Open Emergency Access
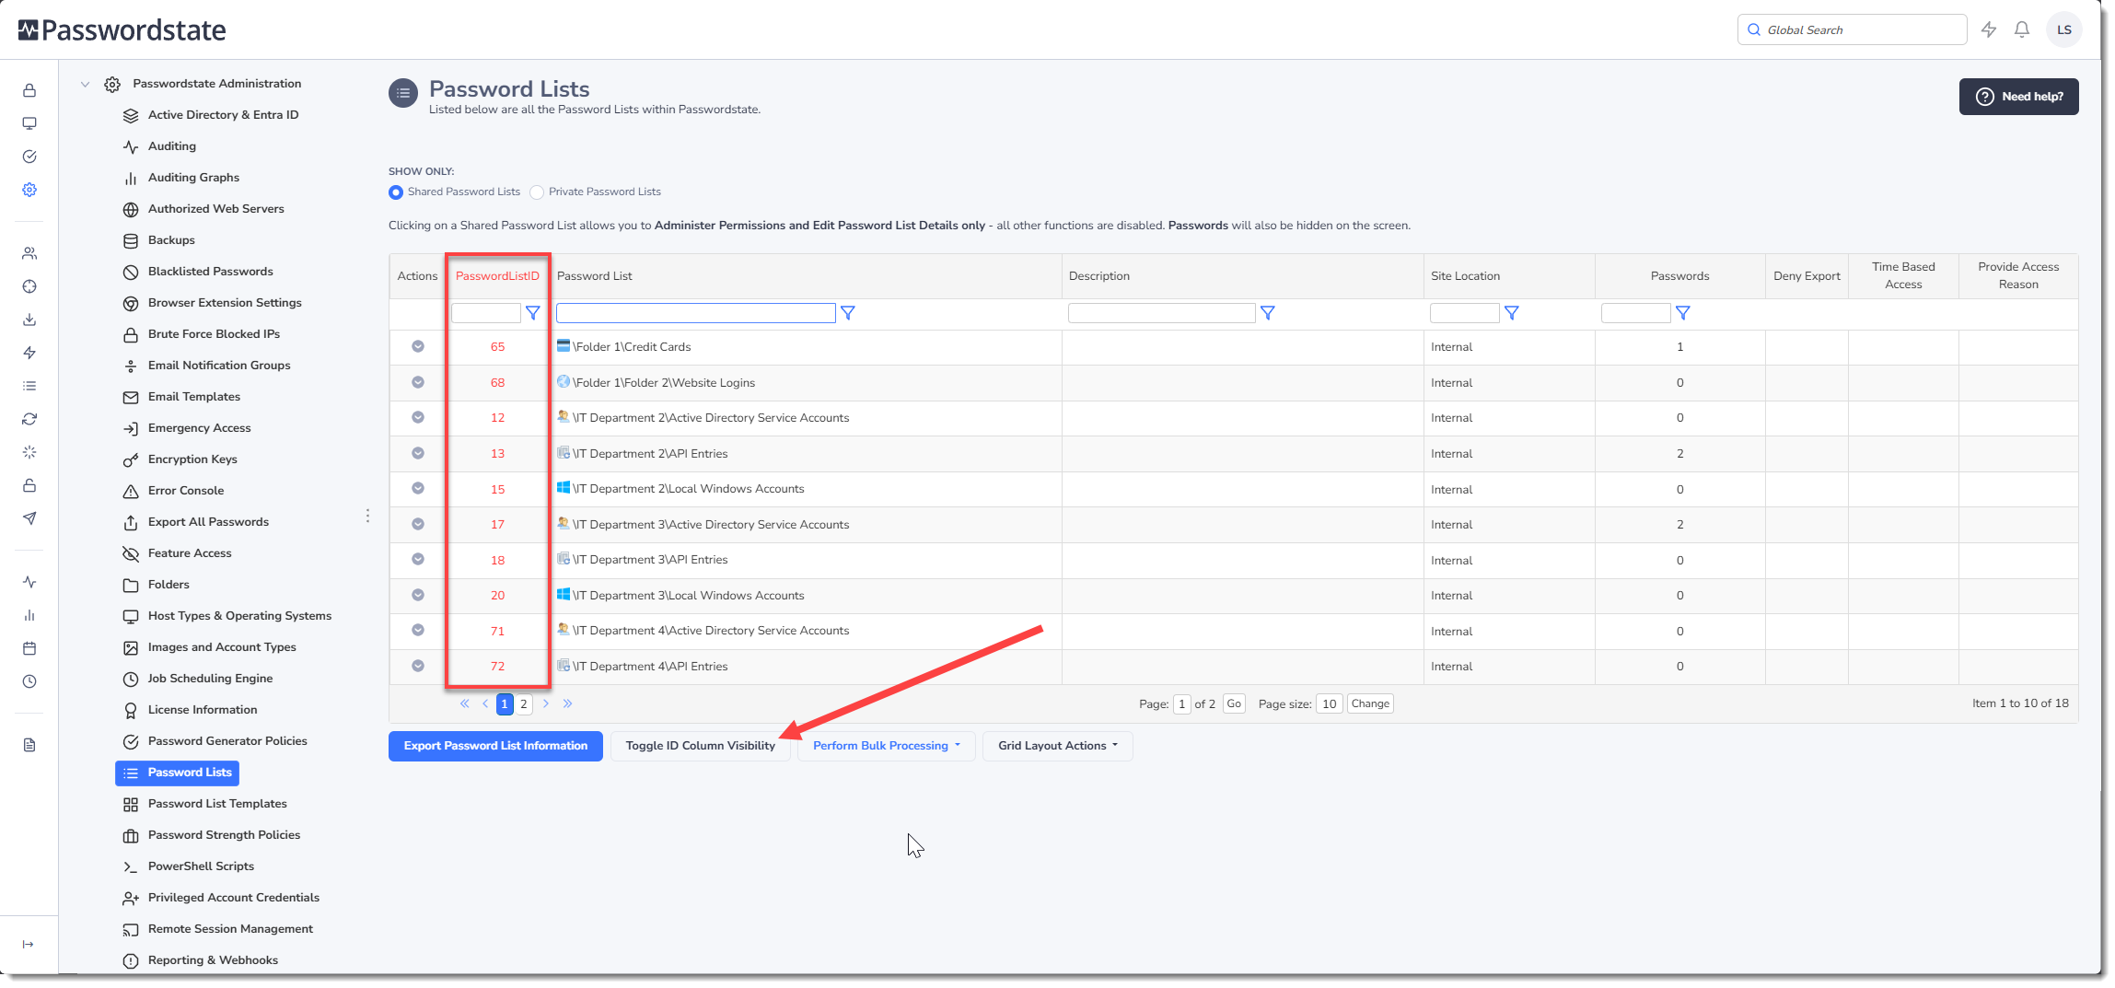 199,428
